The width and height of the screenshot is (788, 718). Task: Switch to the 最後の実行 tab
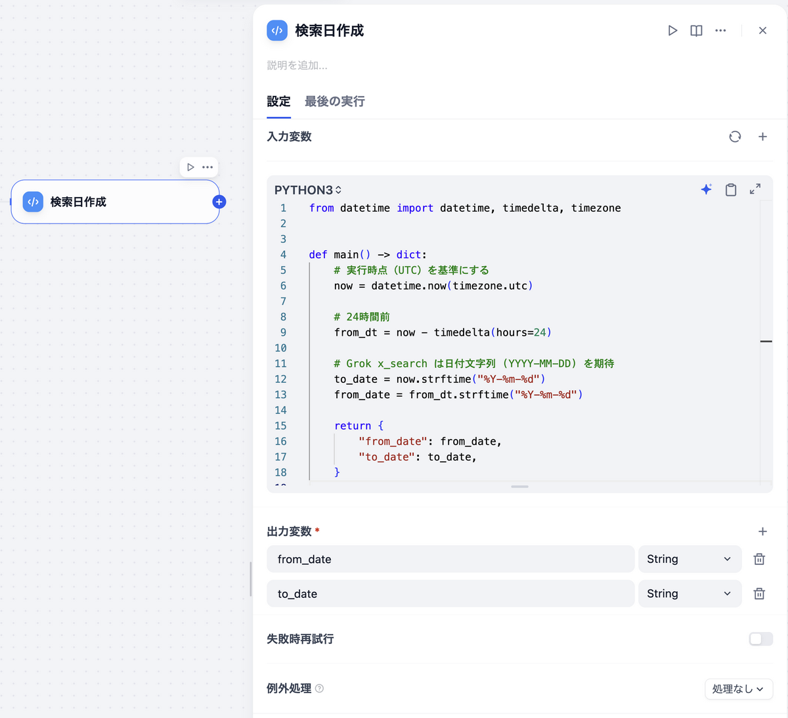pyautogui.click(x=334, y=102)
